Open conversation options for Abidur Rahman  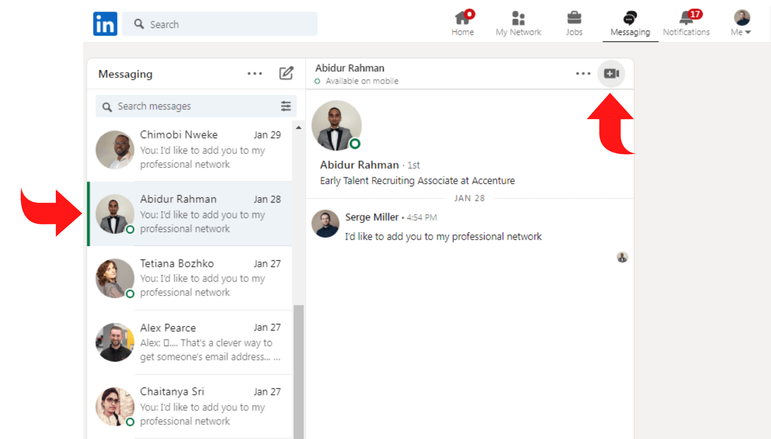(583, 74)
